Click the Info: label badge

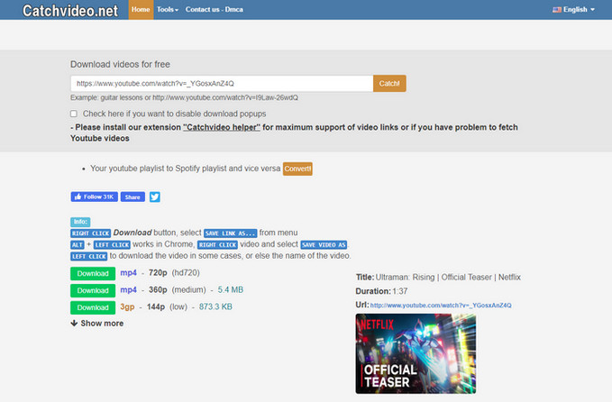coord(80,222)
